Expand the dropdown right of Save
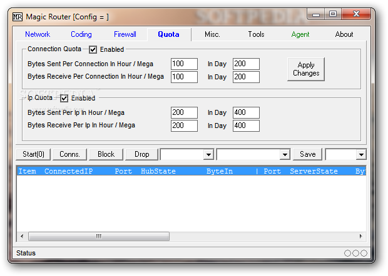The image size is (388, 276). [x=361, y=155]
